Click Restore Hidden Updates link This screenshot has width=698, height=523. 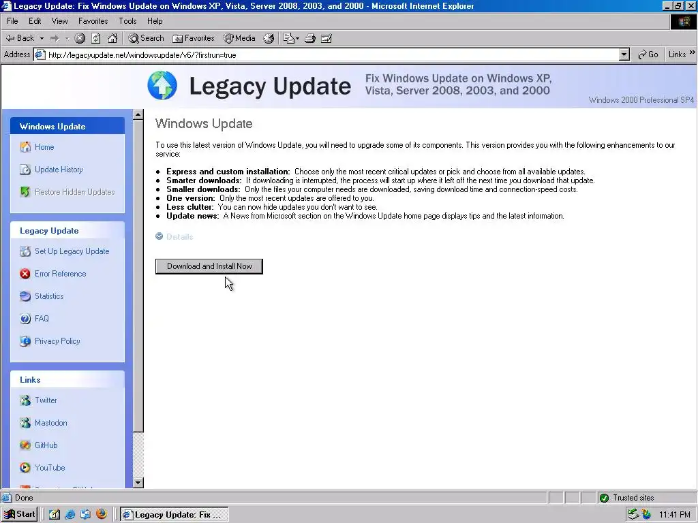75,192
